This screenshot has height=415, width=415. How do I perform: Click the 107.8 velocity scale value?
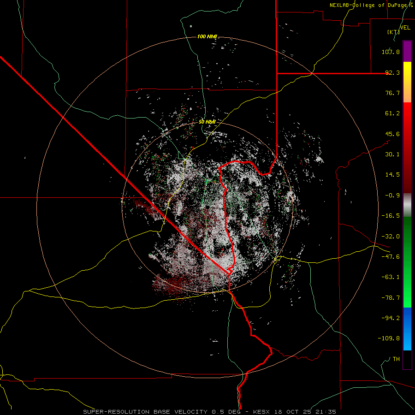pos(391,52)
